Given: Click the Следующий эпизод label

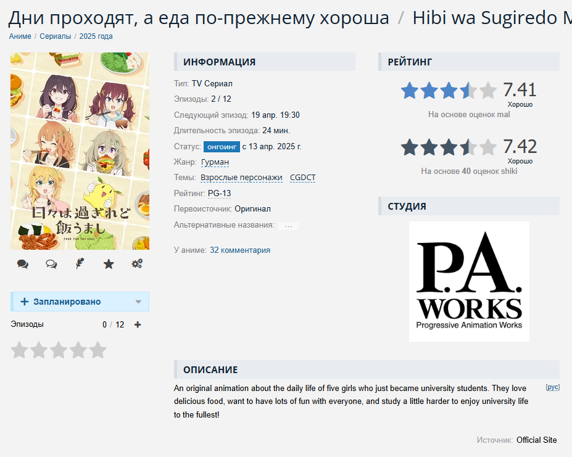Looking at the screenshot, I should pos(211,115).
